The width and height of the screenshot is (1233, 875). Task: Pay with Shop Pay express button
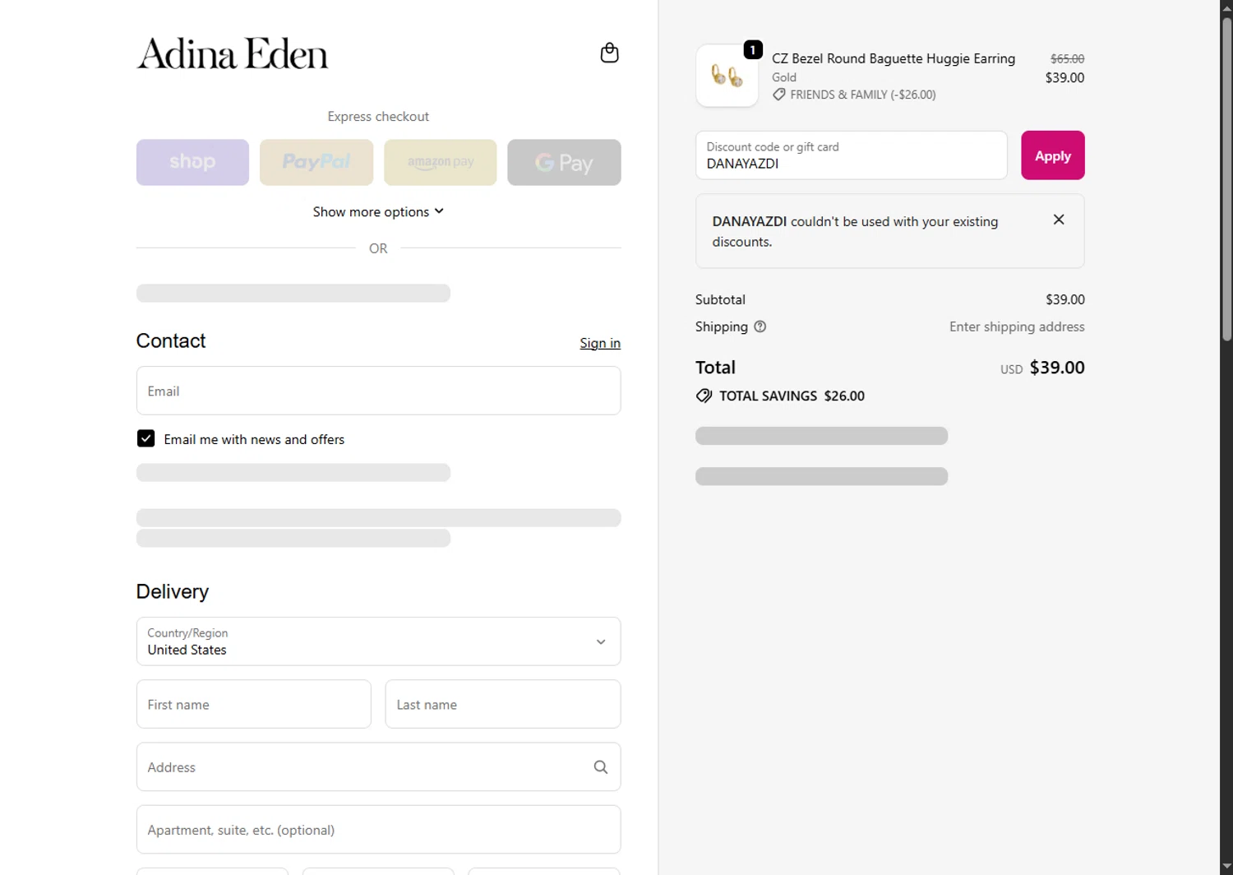192,162
